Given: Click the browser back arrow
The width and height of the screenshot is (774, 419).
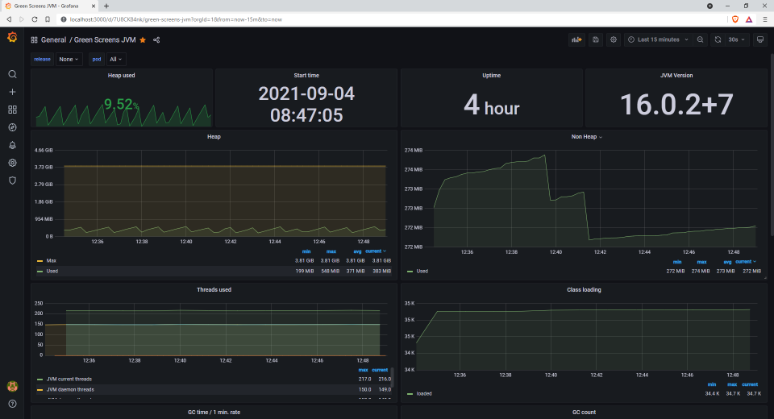Looking at the screenshot, I should (9, 19).
